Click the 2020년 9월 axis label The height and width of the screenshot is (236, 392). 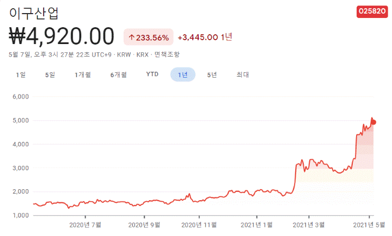tap(144, 225)
